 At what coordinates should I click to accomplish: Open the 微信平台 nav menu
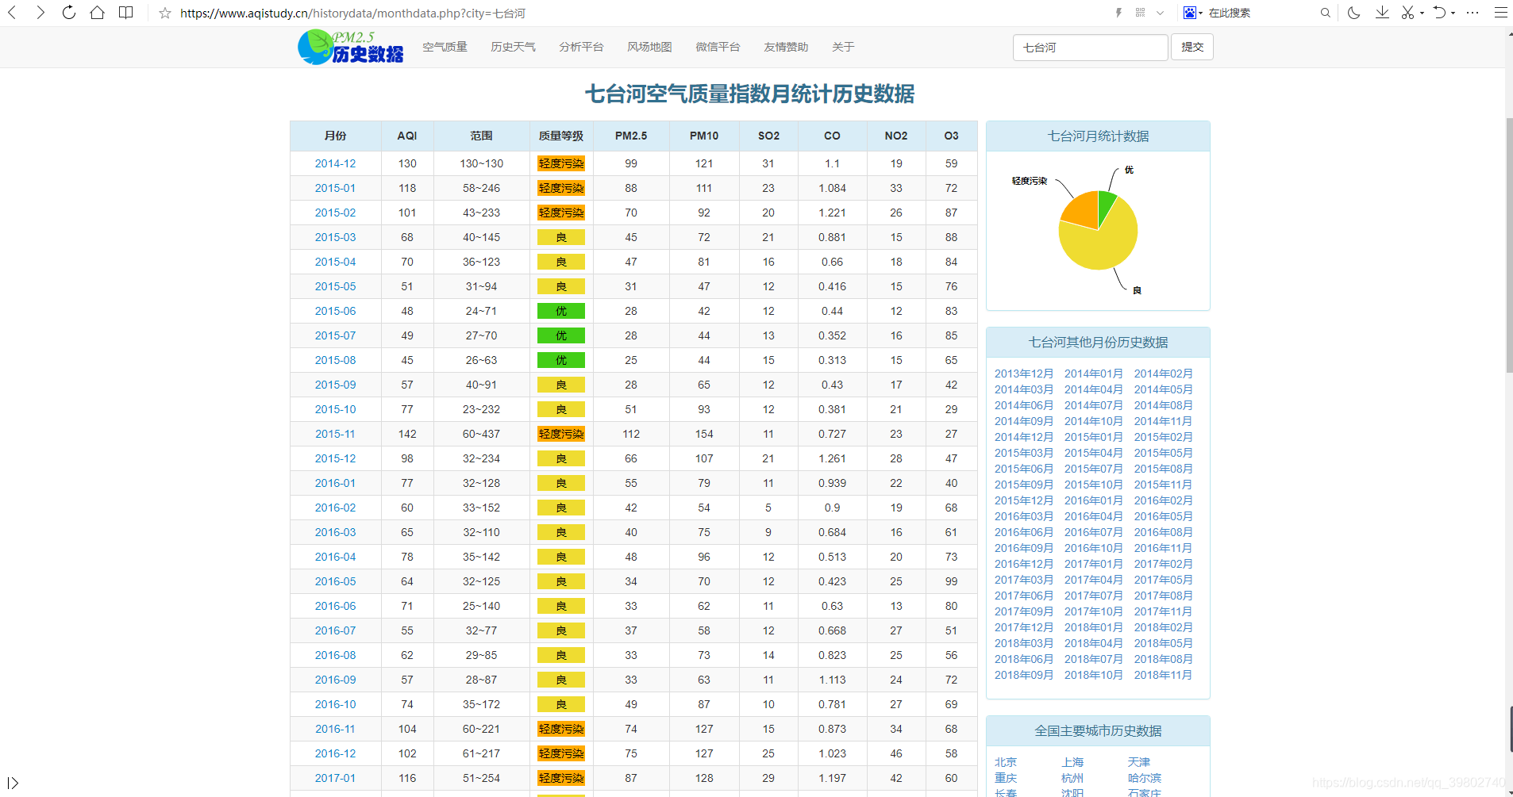718,47
